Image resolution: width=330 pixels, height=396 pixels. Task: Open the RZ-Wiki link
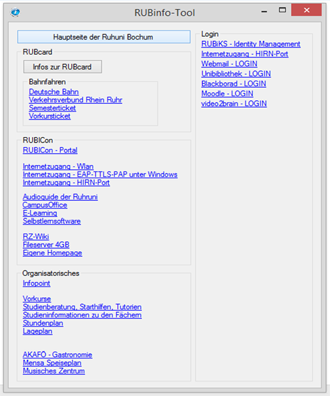36,236
